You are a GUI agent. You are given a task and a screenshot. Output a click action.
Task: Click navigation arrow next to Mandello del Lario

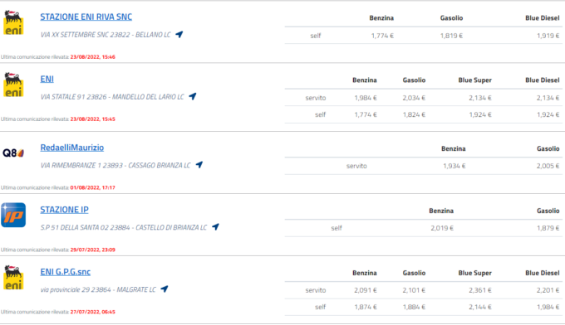(x=193, y=96)
